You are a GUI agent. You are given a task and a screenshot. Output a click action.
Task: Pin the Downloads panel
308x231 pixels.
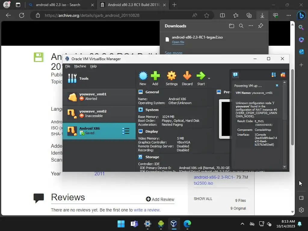click(261, 26)
